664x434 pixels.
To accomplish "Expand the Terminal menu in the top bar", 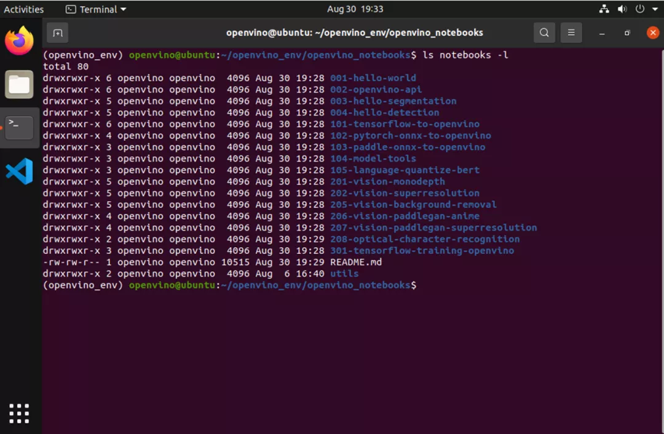I will point(95,9).
